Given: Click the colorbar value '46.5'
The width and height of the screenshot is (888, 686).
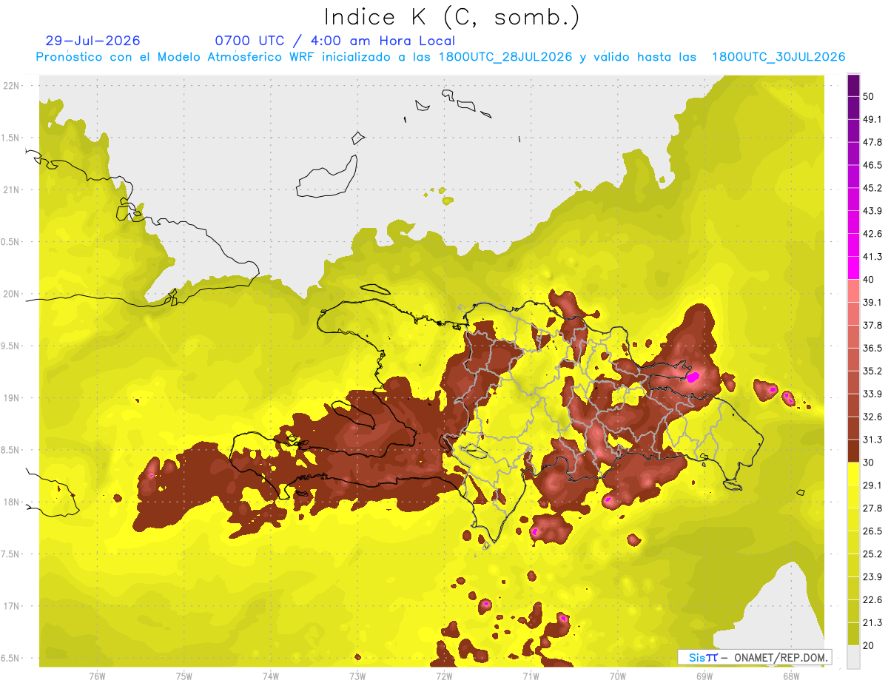Looking at the screenshot, I should point(872,166).
